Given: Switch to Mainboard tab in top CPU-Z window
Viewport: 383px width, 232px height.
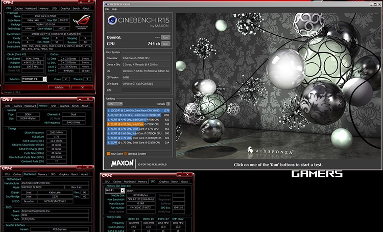Looking at the screenshot, I should click(31, 9).
